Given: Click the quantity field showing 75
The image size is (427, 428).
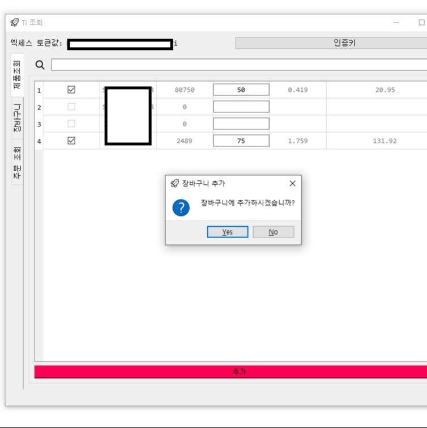Looking at the screenshot, I should coord(241,141).
